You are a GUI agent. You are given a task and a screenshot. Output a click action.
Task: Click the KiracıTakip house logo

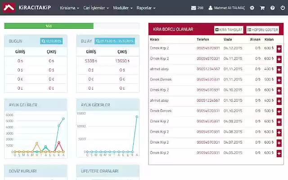[9, 8]
